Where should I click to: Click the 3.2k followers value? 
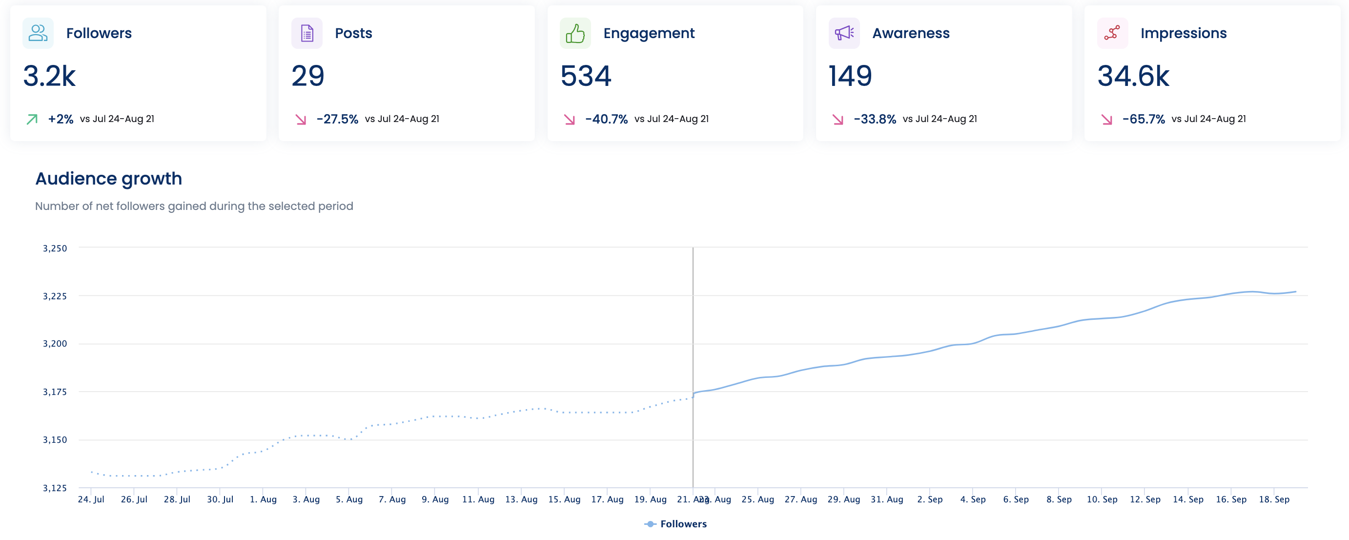(x=49, y=76)
